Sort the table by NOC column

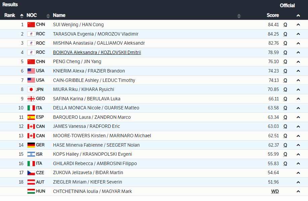[48, 15]
